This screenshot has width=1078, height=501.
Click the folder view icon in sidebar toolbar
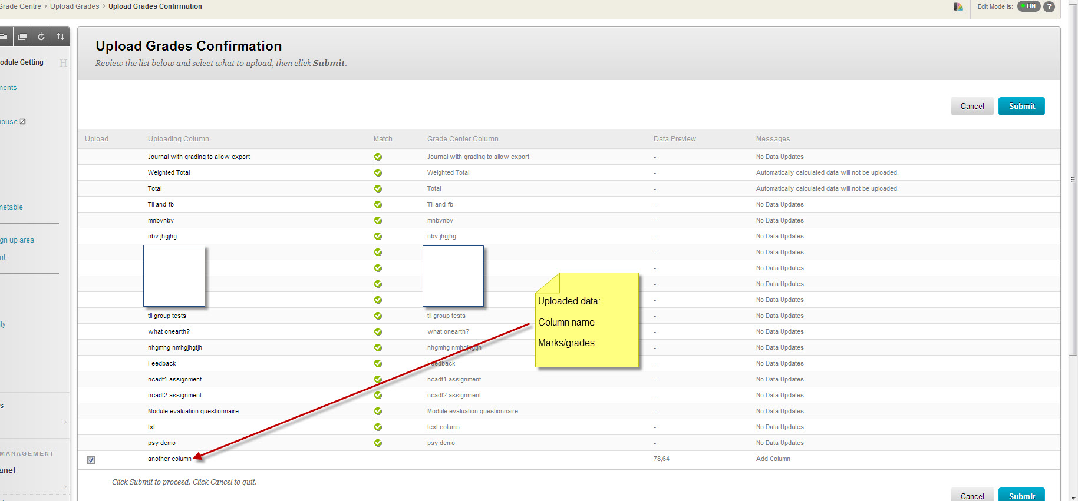tap(4, 37)
